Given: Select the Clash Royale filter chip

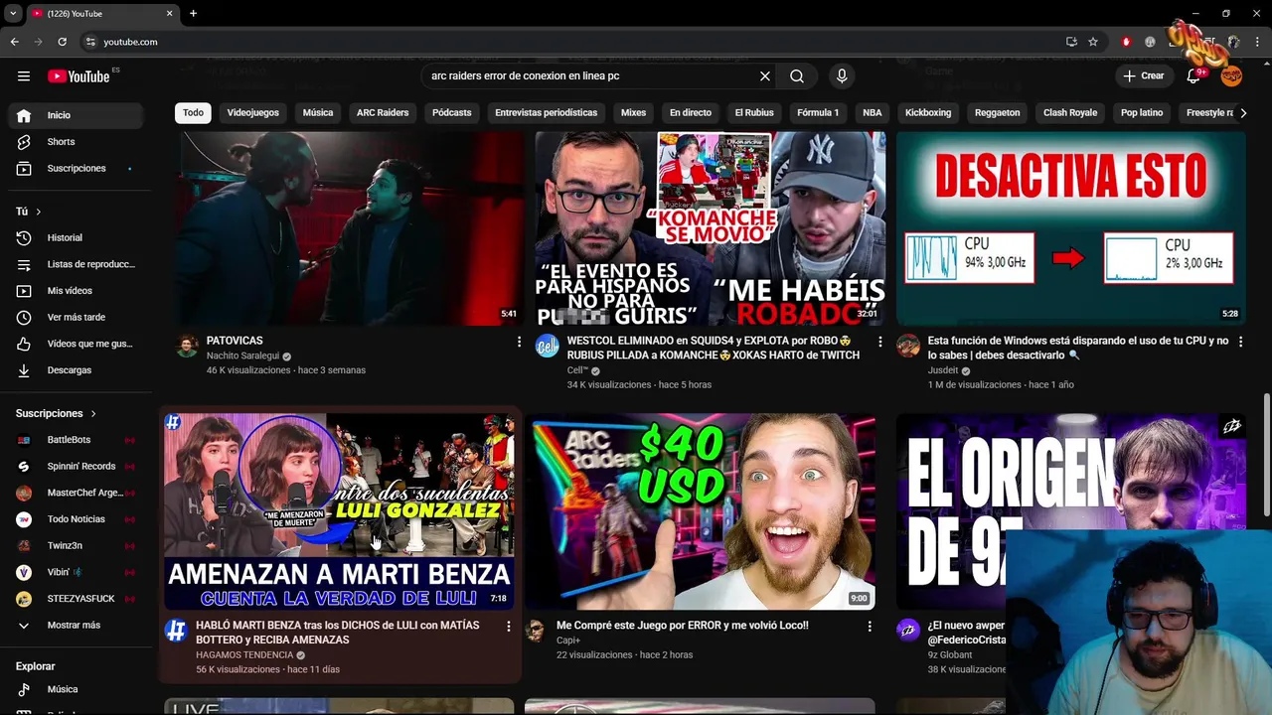Looking at the screenshot, I should point(1070,113).
